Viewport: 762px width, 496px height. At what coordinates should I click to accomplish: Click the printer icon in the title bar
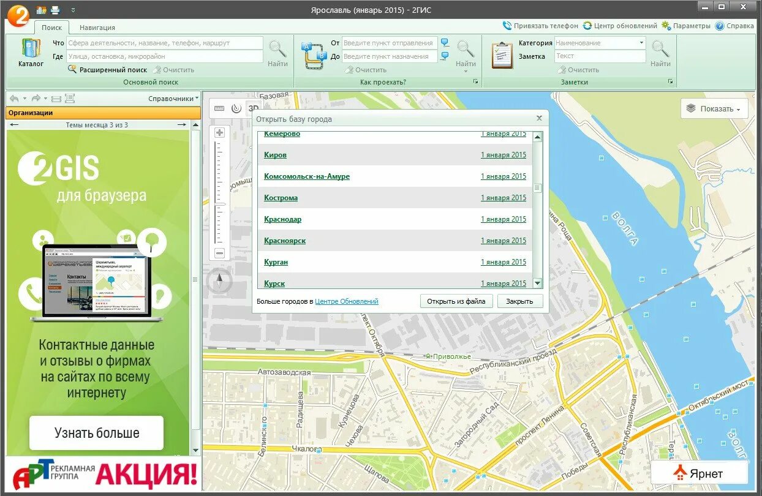[55, 10]
